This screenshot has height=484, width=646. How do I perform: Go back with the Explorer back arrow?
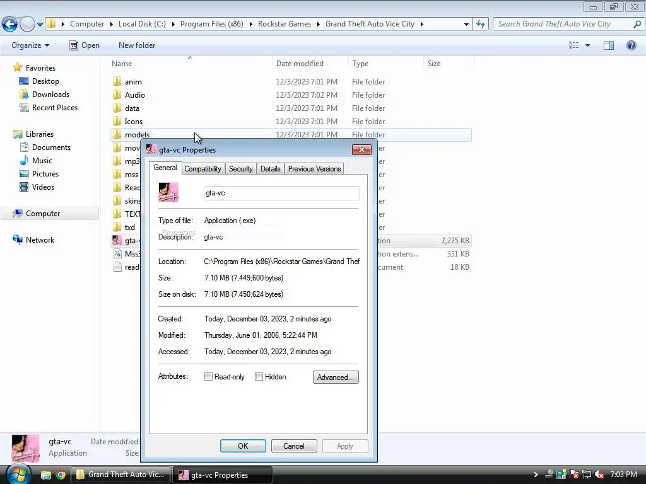(x=10, y=24)
